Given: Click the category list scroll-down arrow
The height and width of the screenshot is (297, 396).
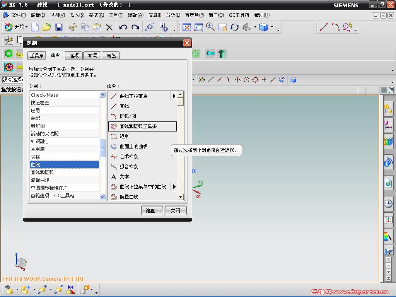Looking at the screenshot, I should (x=102, y=197).
